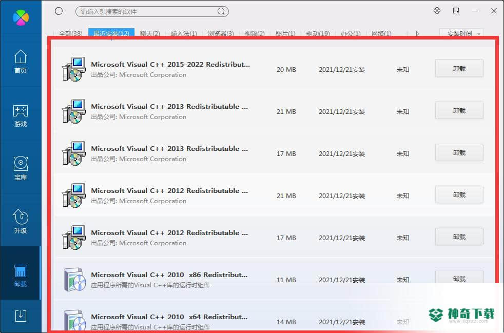Viewport: 504px width, 333px height.
Task: Click the magnifier search icon
Action: (221, 12)
